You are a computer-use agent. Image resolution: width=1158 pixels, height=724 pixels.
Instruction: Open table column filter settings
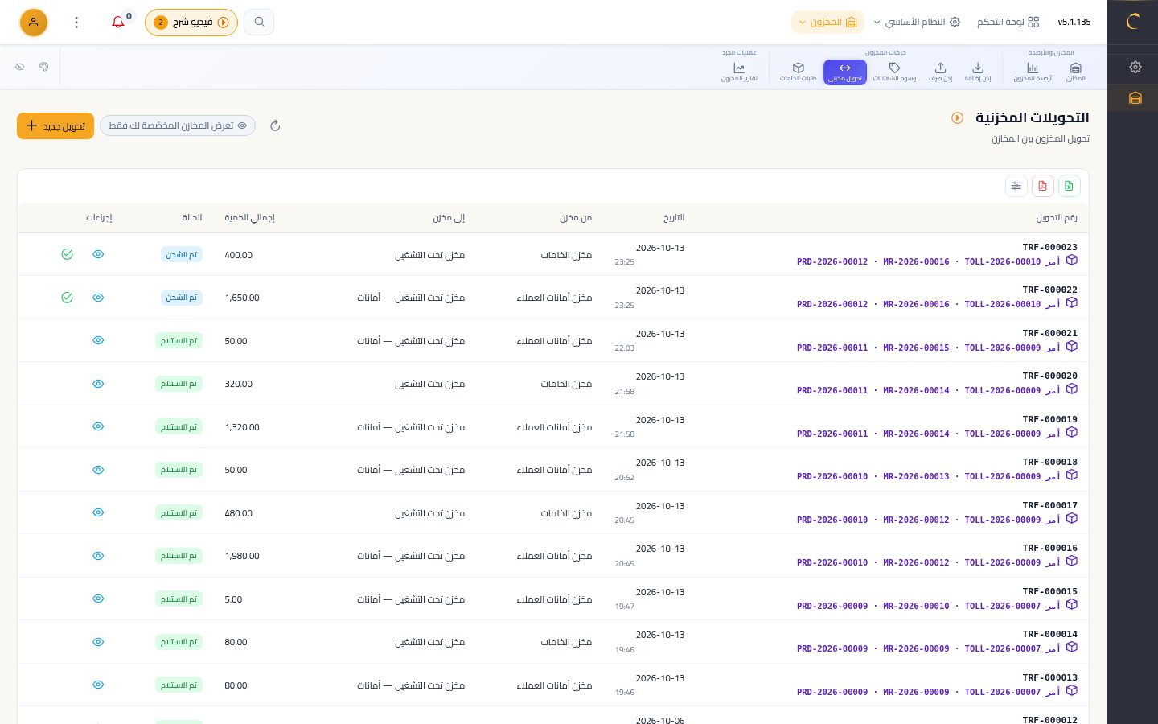[1016, 186]
